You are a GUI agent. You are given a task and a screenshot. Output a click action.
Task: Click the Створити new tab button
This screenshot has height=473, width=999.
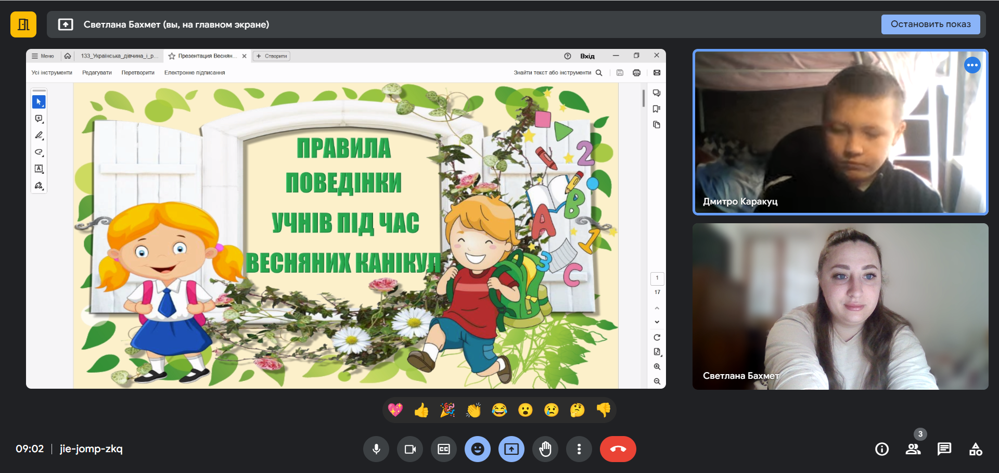coord(272,56)
